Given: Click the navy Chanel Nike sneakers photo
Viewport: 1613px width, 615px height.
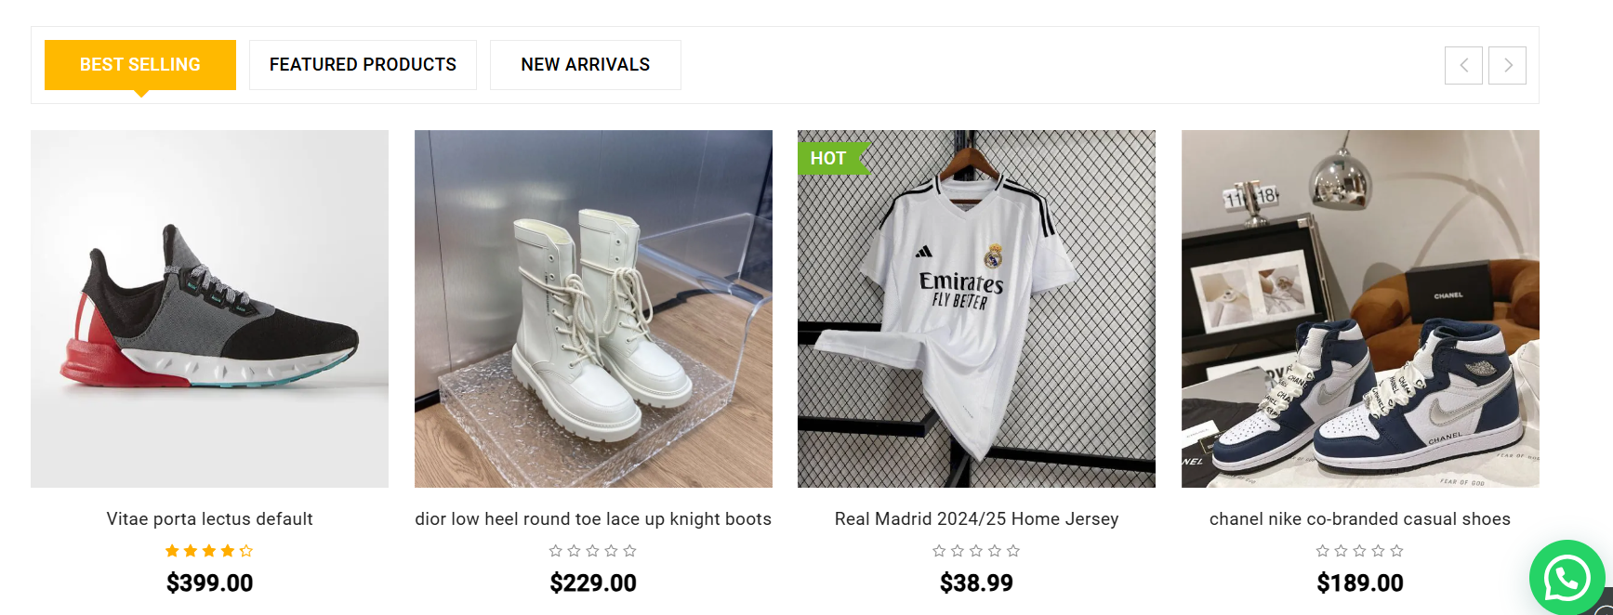Looking at the screenshot, I should pos(1359,308).
